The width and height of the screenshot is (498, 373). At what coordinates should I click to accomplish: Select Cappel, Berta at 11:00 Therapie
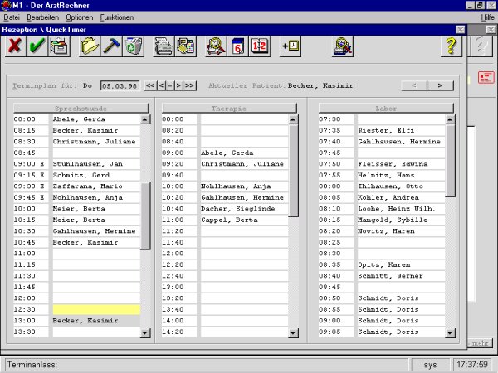point(245,220)
